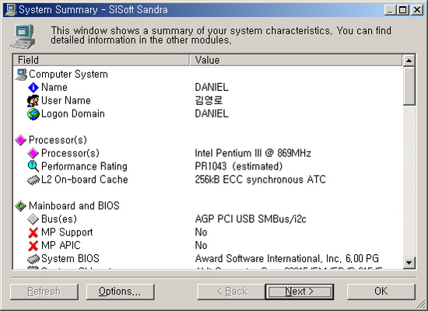Click the magnifier icon beside Performance Rating
This screenshot has height=311, width=428.
tap(33, 166)
